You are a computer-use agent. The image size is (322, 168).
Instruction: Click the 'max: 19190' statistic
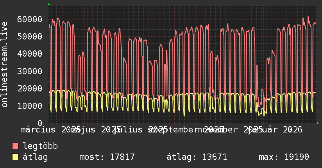[x=284, y=157]
